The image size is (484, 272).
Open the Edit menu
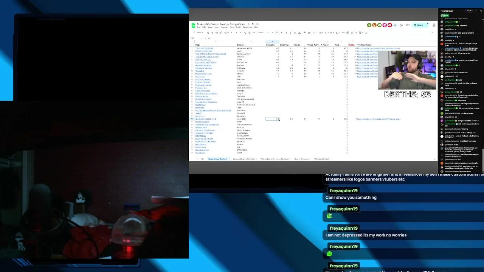(x=204, y=27)
